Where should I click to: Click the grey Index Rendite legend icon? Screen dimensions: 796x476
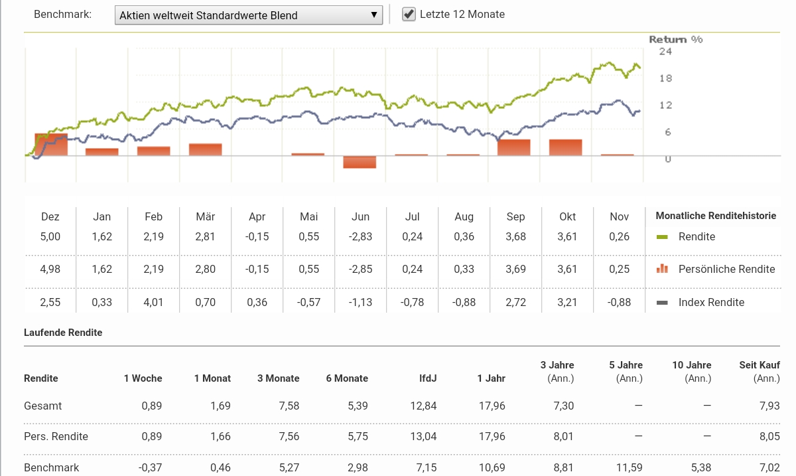tap(661, 302)
